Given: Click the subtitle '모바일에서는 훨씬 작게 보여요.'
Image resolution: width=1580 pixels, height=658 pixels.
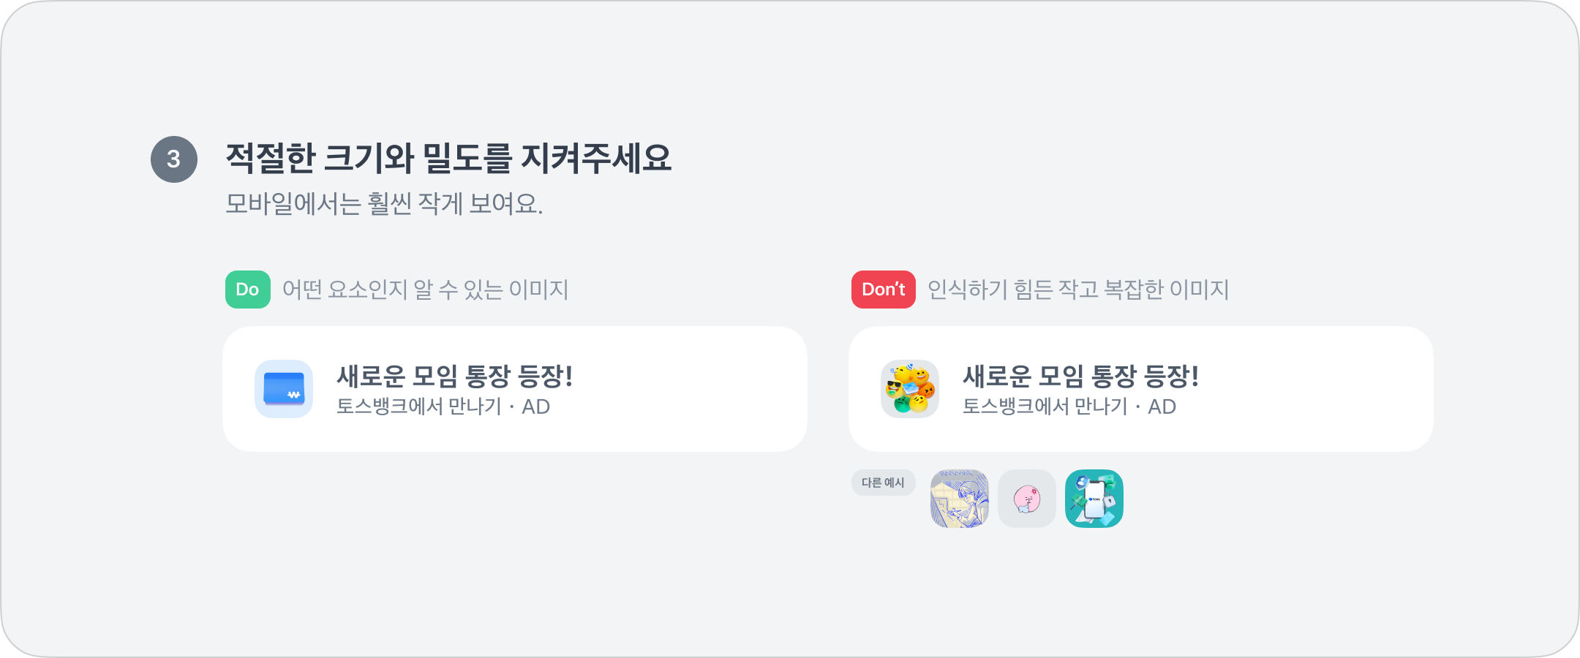Looking at the screenshot, I should pyautogui.click(x=384, y=203).
